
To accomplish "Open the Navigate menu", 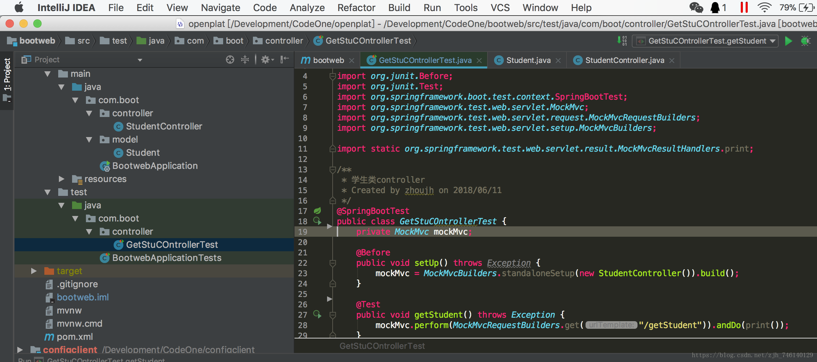I will [x=220, y=8].
